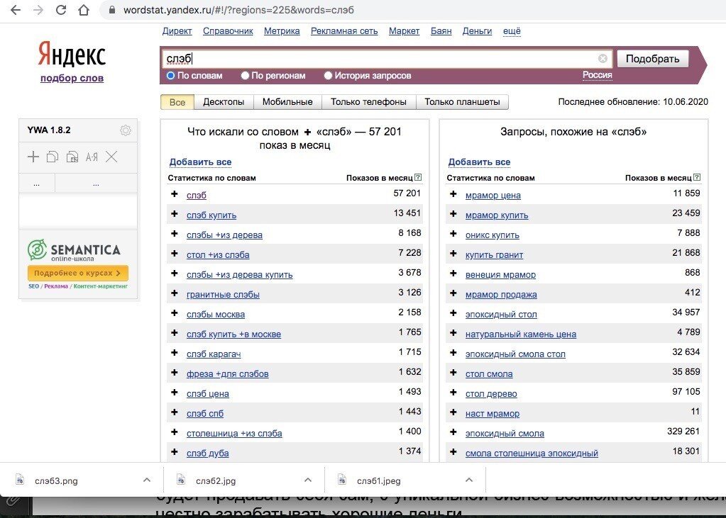Sort YWA list with A-Я icon
726x518 pixels.
click(x=92, y=157)
